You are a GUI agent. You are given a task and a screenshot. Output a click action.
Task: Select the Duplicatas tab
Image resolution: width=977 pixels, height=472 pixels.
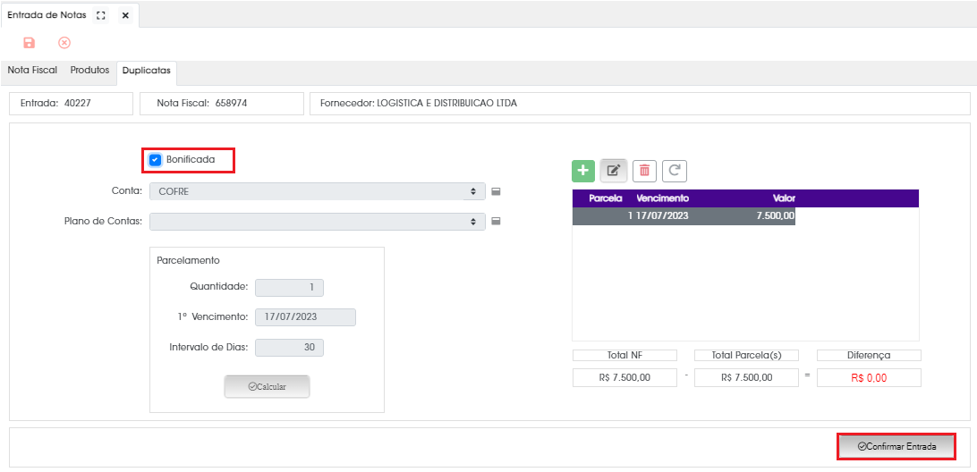coord(147,71)
